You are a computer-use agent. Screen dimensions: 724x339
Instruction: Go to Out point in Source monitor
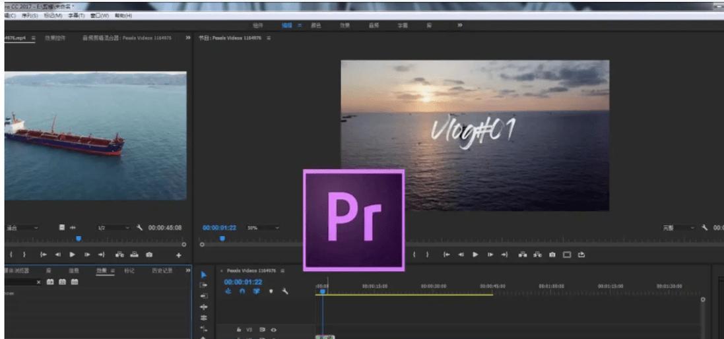[101, 255]
